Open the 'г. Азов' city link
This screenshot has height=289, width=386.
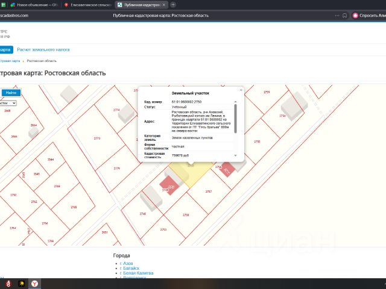126,263
